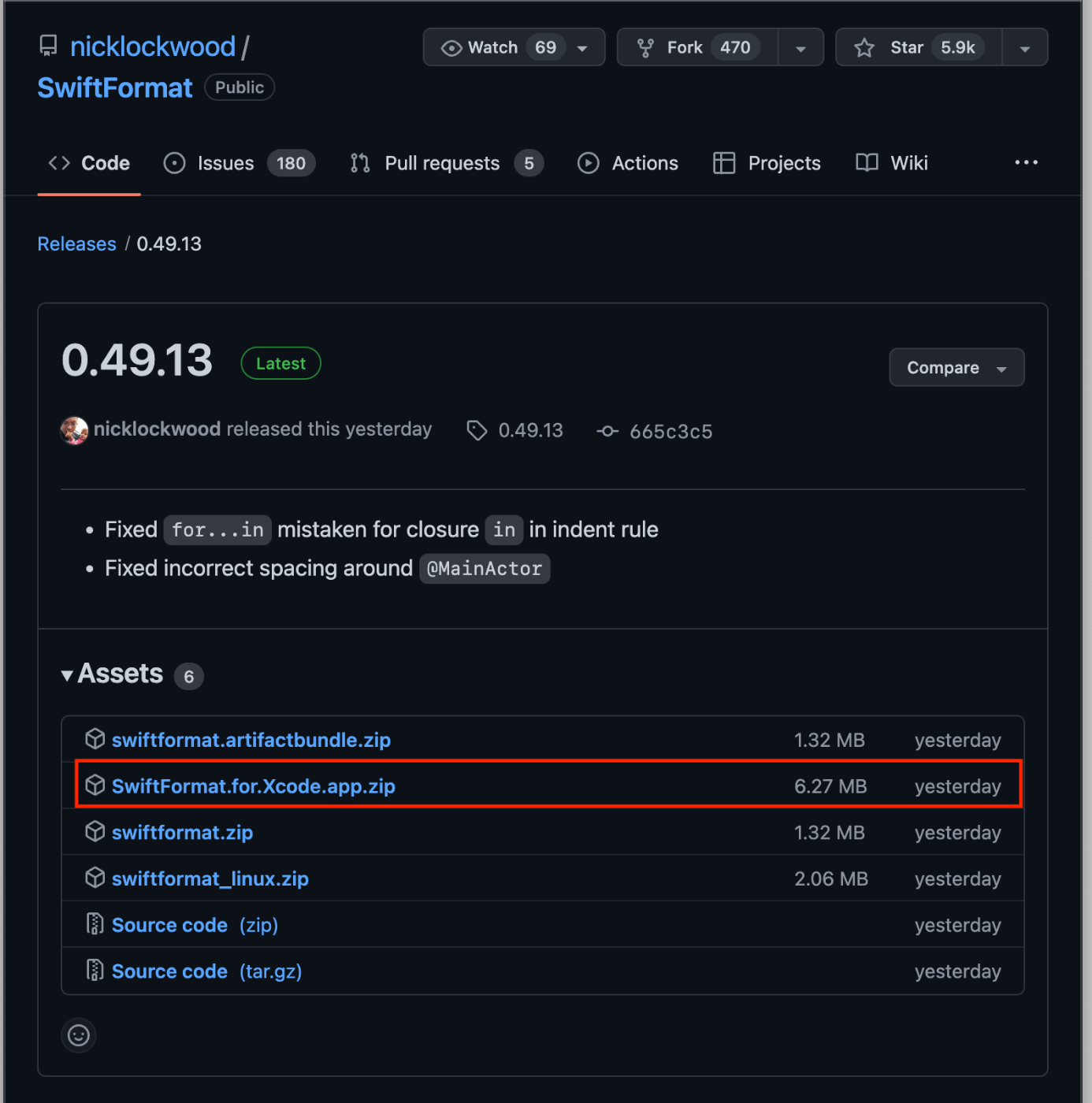Click the Assets count badge 6
This screenshot has height=1103, width=1092.
coord(188,677)
